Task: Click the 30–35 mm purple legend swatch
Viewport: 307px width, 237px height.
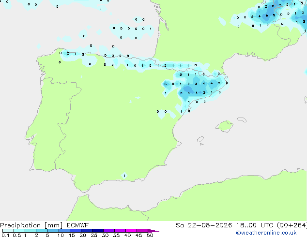Action: coord(109,231)
